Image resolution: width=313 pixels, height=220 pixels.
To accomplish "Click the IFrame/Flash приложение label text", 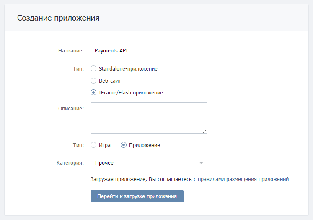I will pos(131,92).
